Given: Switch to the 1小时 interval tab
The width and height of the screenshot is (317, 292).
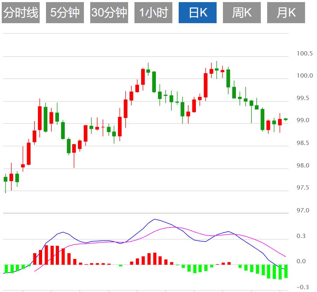Looking at the screenshot, I should [x=153, y=13].
